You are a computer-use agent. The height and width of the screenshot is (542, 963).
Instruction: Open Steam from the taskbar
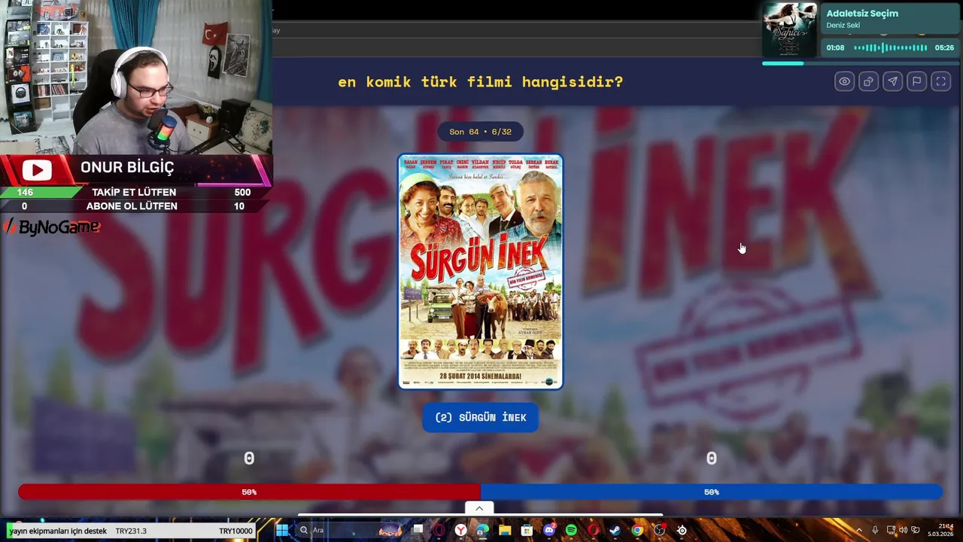615,531
